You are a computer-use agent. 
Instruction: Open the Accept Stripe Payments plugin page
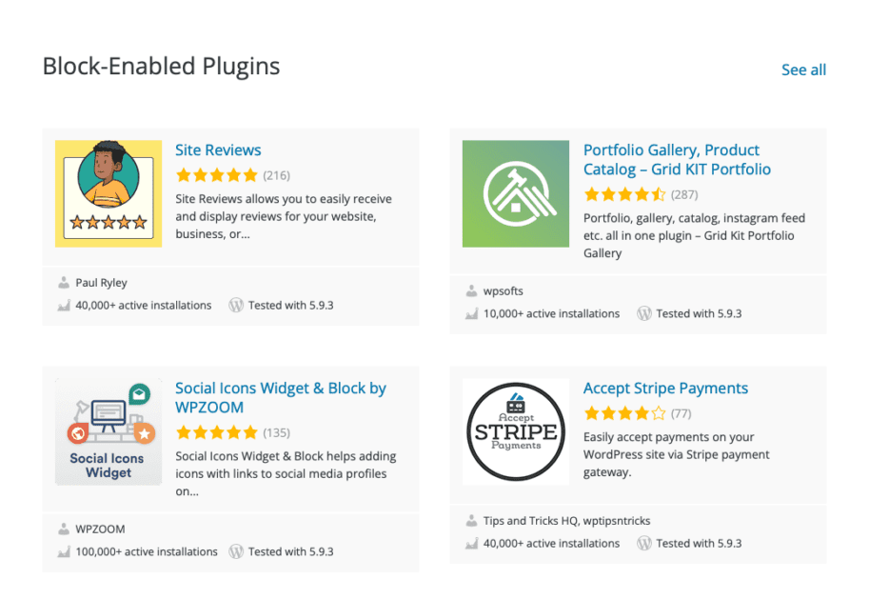tap(665, 388)
